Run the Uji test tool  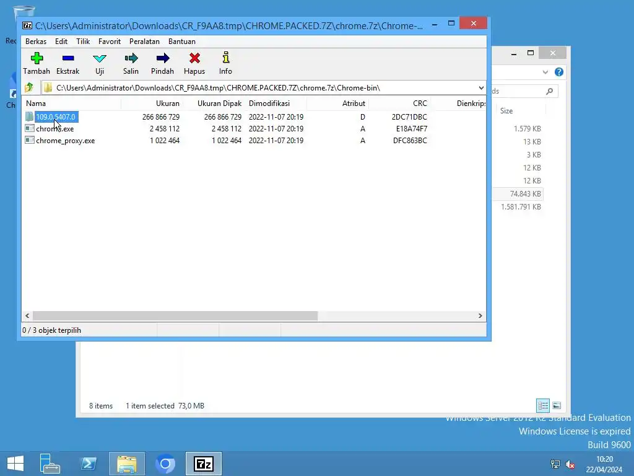[x=100, y=58]
